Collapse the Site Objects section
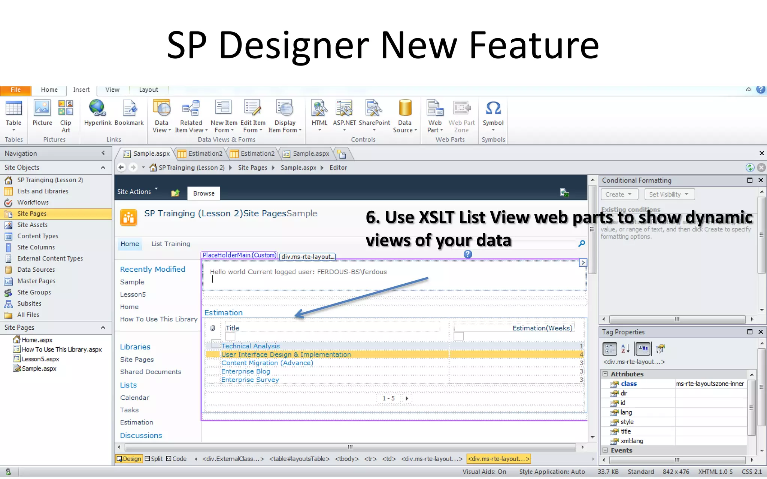The width and height of the screenshot is (767, 479). (x=103, y=167)
